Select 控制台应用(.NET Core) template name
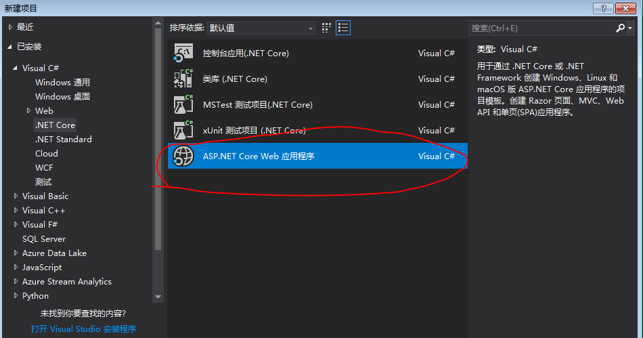Screen dimensions: 643x338 pos(246,54)
